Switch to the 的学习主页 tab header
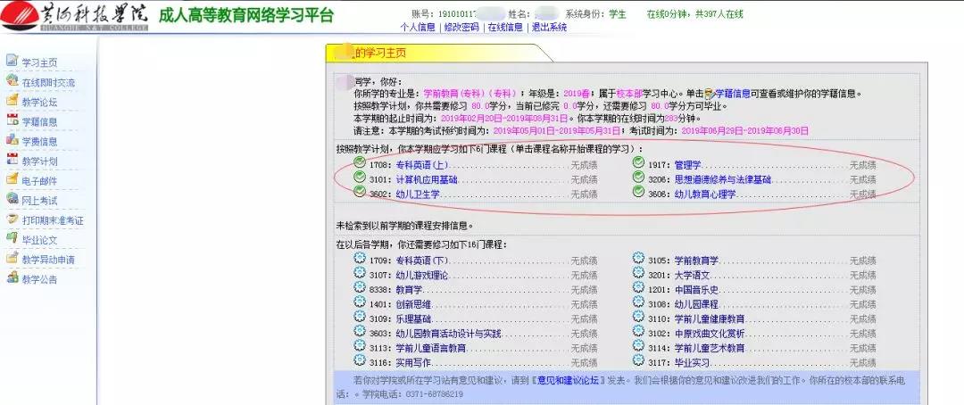Screen dimensions: 964x405 point(379,54)
